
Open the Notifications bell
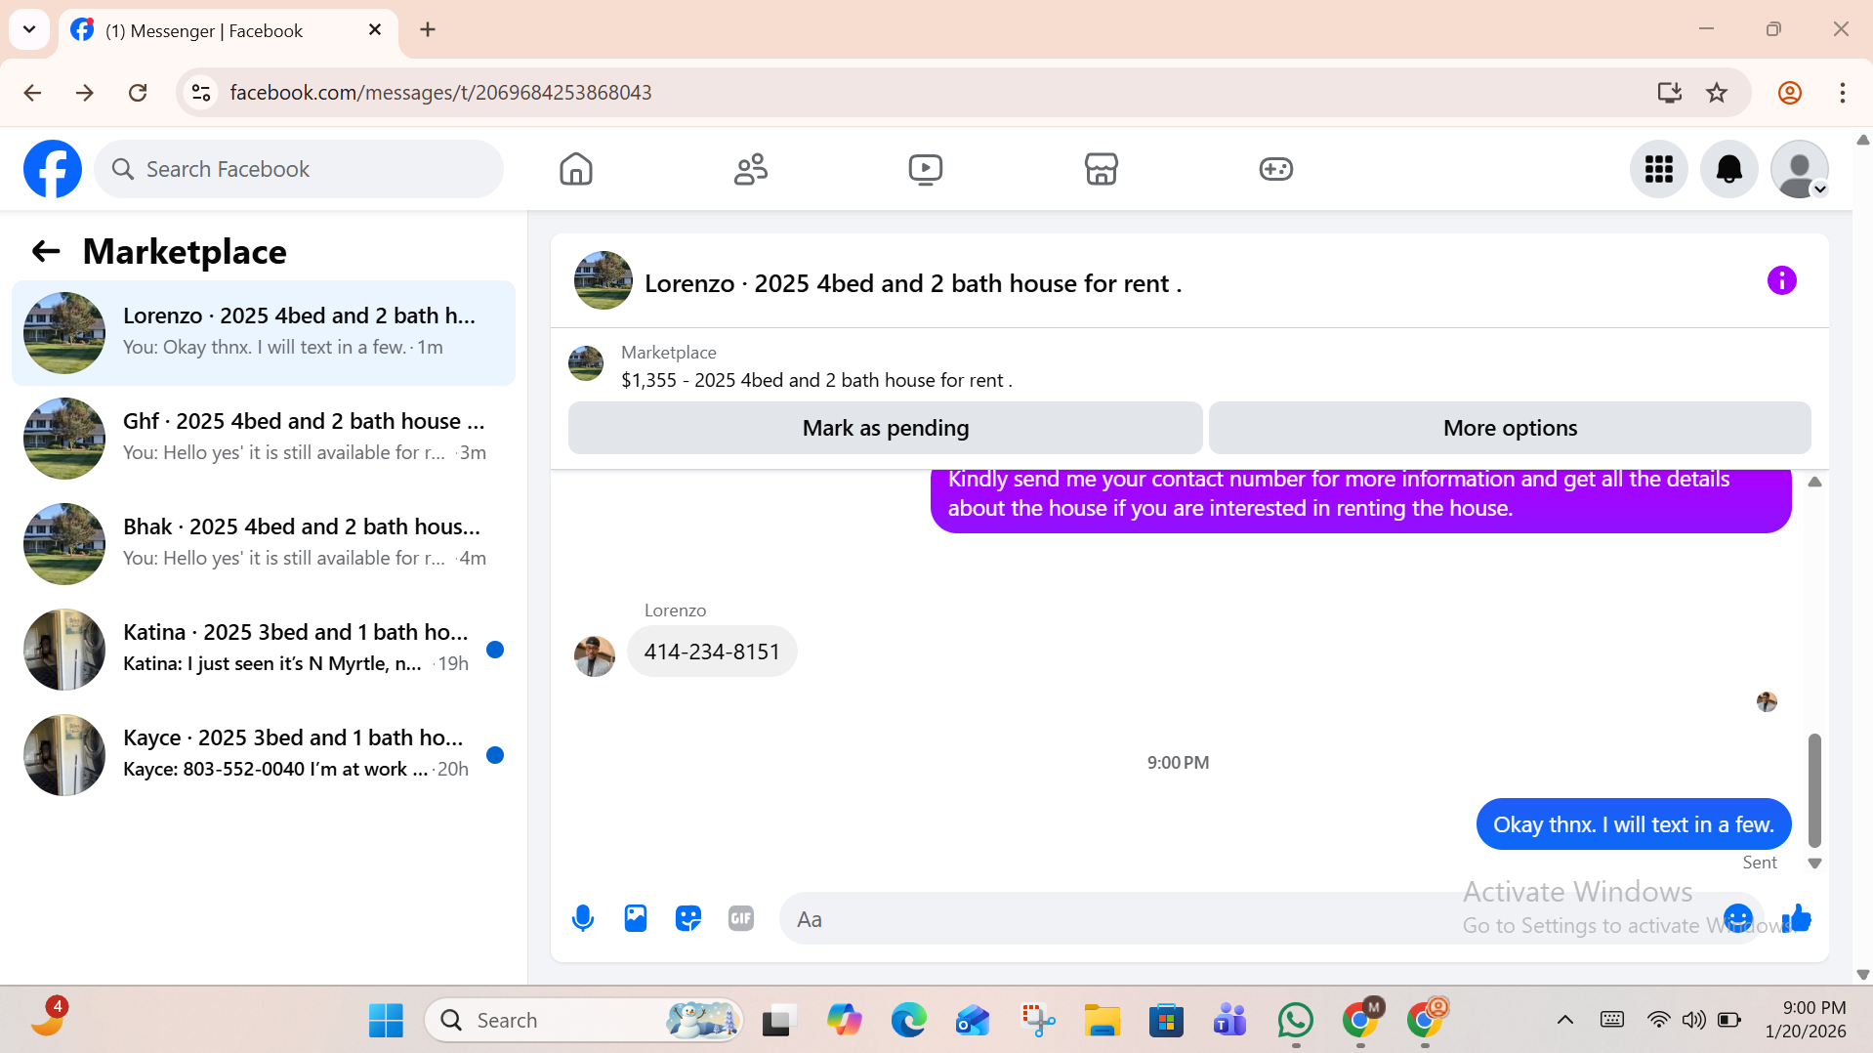click(1729, 169)
